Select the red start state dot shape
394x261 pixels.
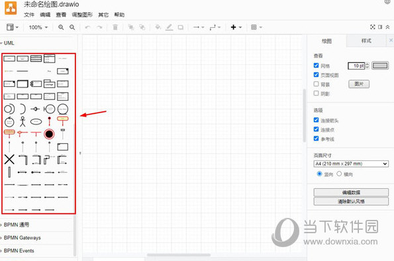pos(49,121)
